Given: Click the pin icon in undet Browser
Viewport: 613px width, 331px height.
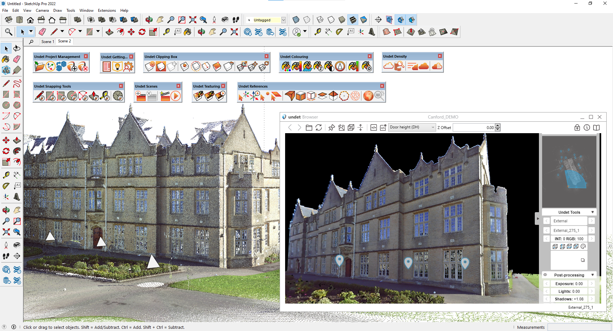Looking at the screenshot, I should tap(331, 127).
